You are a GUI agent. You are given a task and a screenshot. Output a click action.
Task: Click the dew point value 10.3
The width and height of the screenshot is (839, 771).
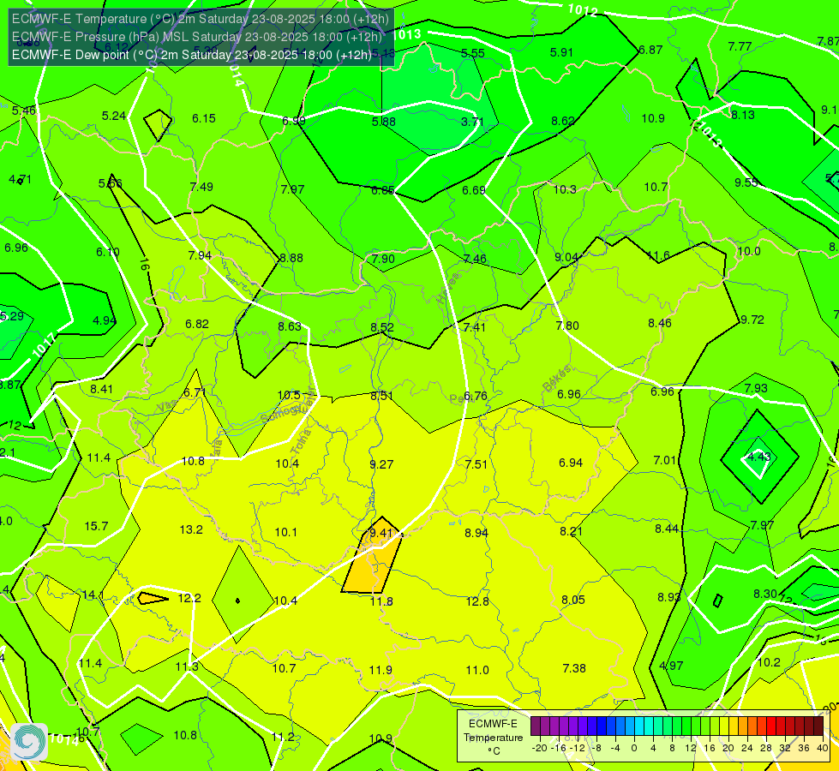pos(565,189)
